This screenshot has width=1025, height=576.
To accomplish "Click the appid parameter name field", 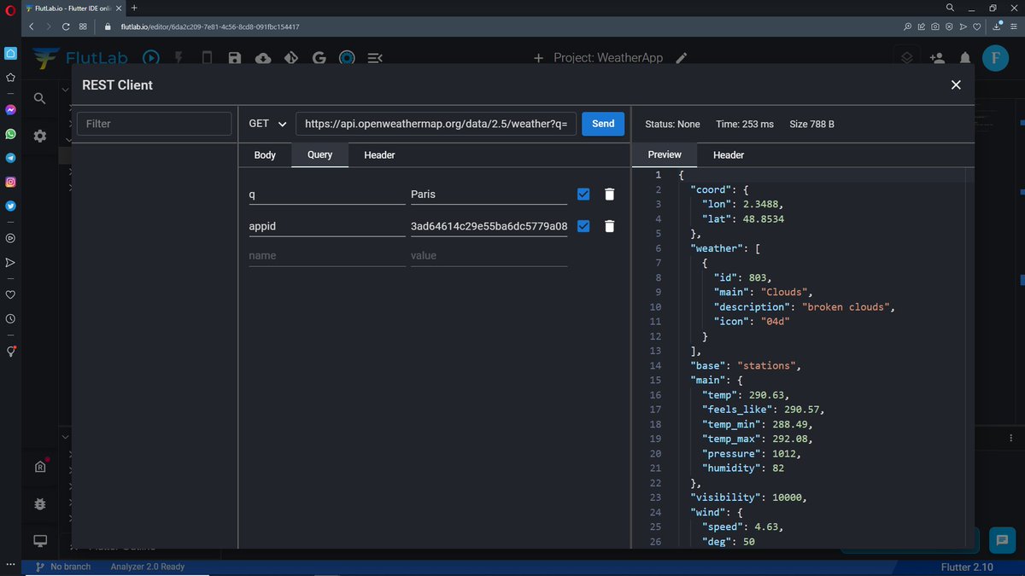I will coord(327,226).
